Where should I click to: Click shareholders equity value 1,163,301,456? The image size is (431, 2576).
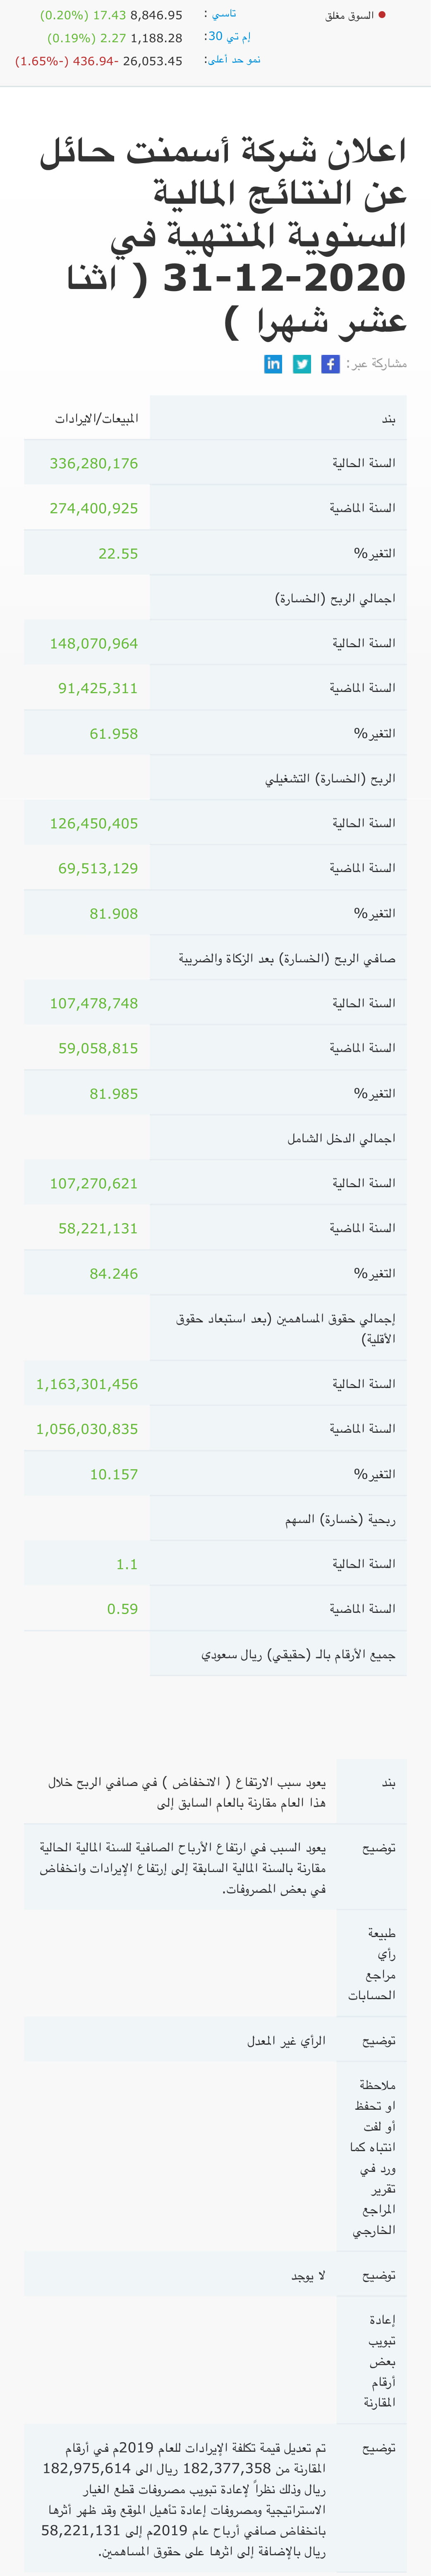(87, 1384)
